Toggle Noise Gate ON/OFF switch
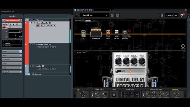Screen dimensions: 190x107 pyautogui.click(x=92, y=95)
